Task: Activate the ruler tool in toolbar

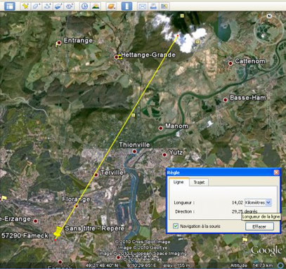Action: tap(126, 6)
